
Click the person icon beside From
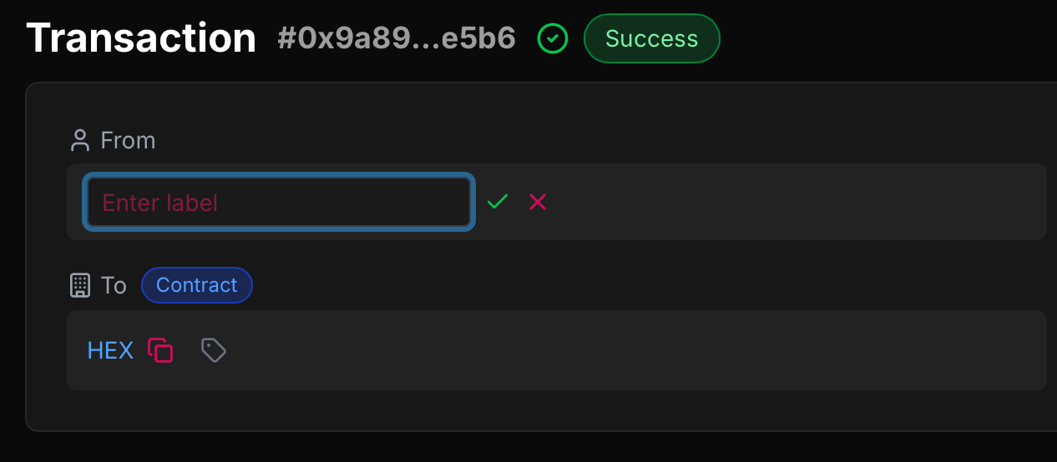click(80, 140)
